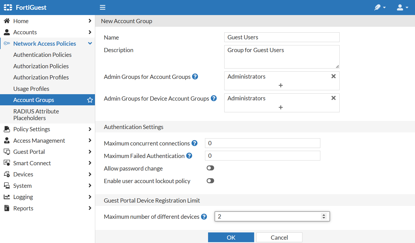Cancel the new account group form
Screen dimensions: 415x243
279,237
